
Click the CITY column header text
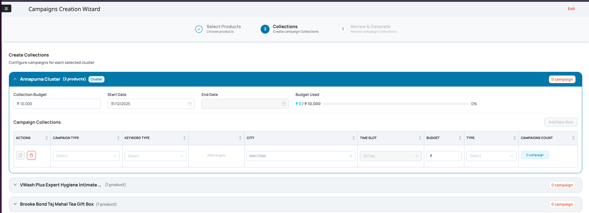(251, 138)
